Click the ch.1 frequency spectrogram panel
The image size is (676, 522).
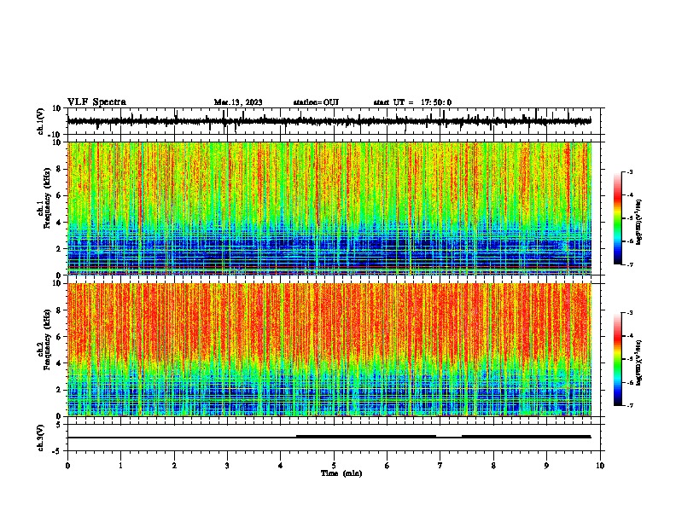point(334,208)
